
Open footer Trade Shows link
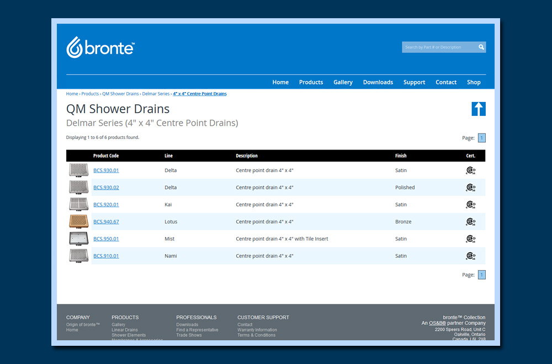(189, 335)
